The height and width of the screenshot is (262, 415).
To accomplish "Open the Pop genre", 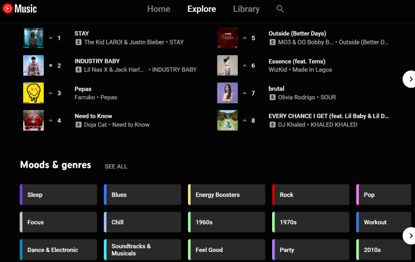I will [384, 195].
